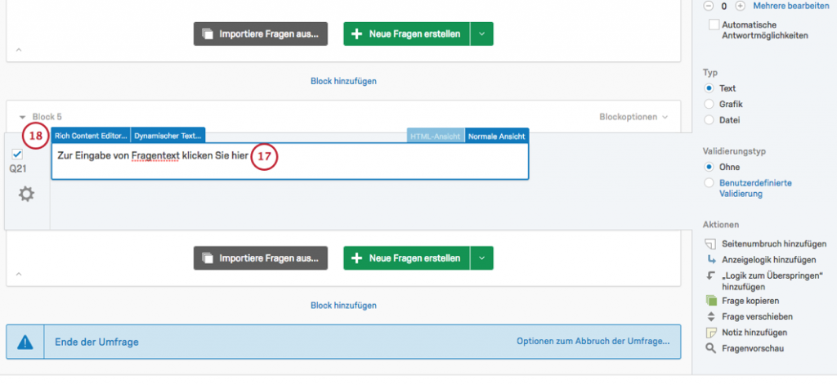Click the Seitenumbruch hinzufügen icon
Image resolution: width=837 pixels, height=385 pixels.
[710, 244]
